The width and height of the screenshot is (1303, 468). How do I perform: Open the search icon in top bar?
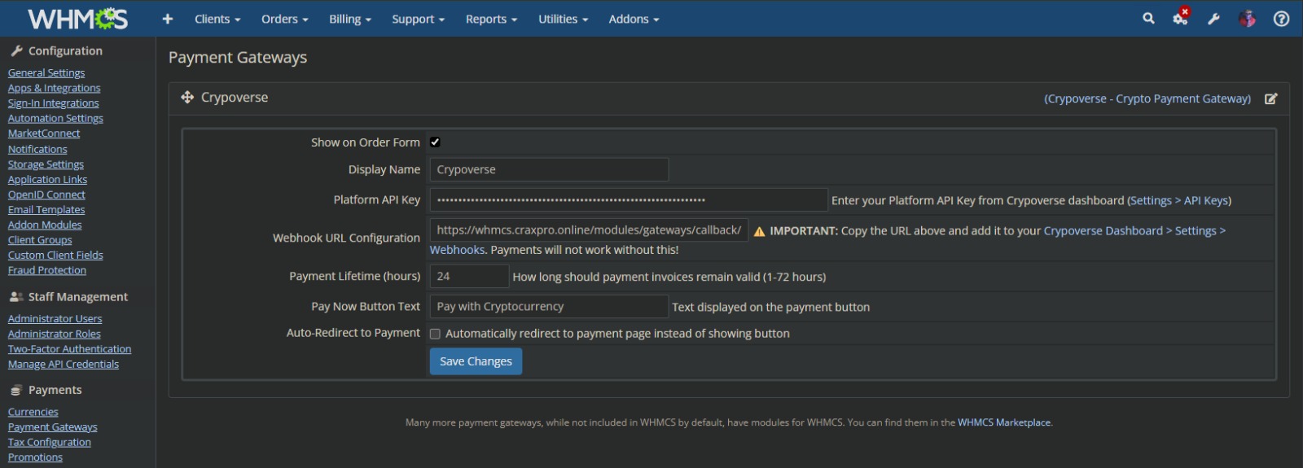click(1148, 18)
